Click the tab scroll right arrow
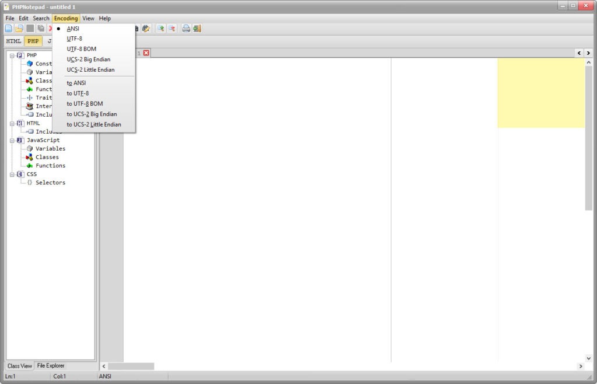The height and width of the screenshot is (384, 597). (588, 53)
